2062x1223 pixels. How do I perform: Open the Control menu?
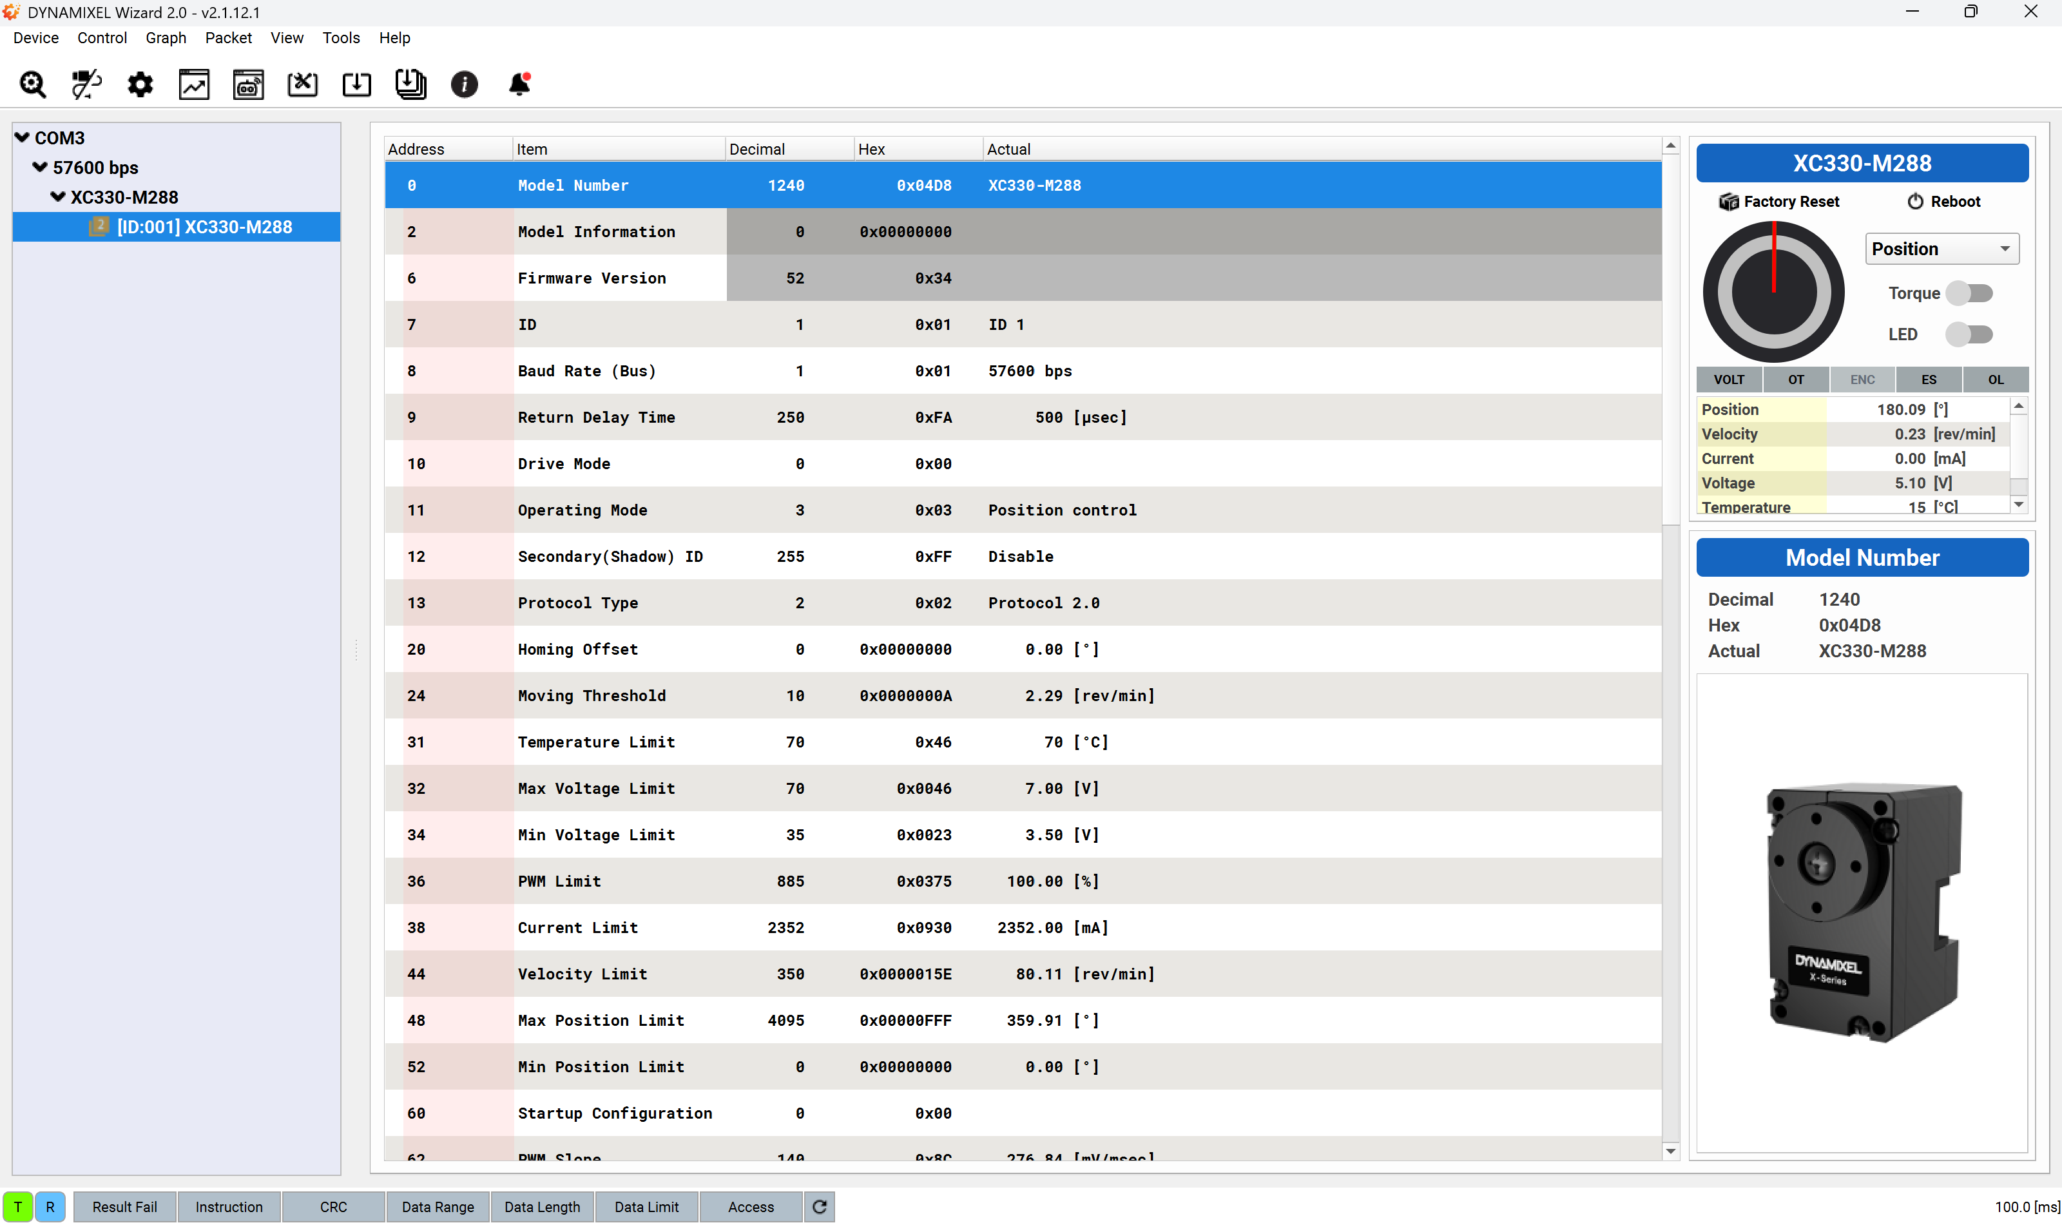click(x=102, y=38)
